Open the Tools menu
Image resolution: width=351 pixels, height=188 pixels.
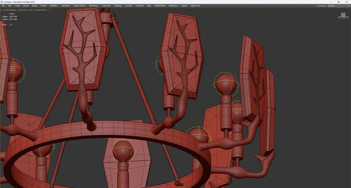pyautogui.click(x=17, y=6)
